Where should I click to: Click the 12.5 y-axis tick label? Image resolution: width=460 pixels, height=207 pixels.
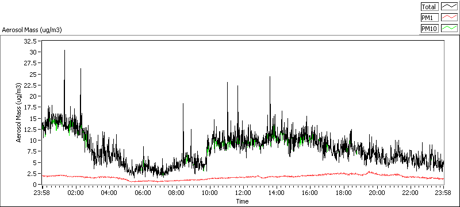point(30,129)
